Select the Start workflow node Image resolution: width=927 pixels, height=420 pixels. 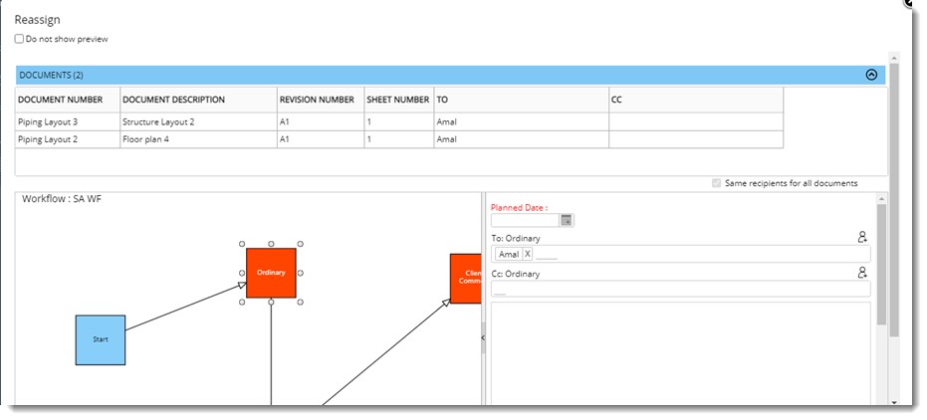pyautogui.click(x=101, y=339)
